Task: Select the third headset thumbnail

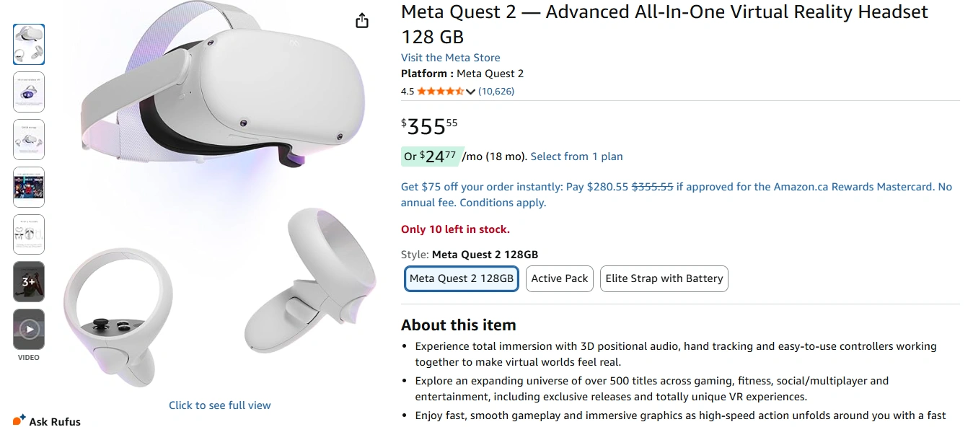Action: click(29, 139)
